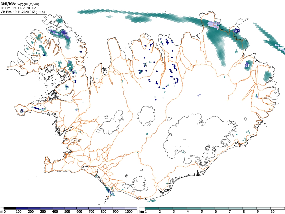Pick the 200–300 m legend color segment
This screenshot has height=214, width=285.
coord(34,208)
